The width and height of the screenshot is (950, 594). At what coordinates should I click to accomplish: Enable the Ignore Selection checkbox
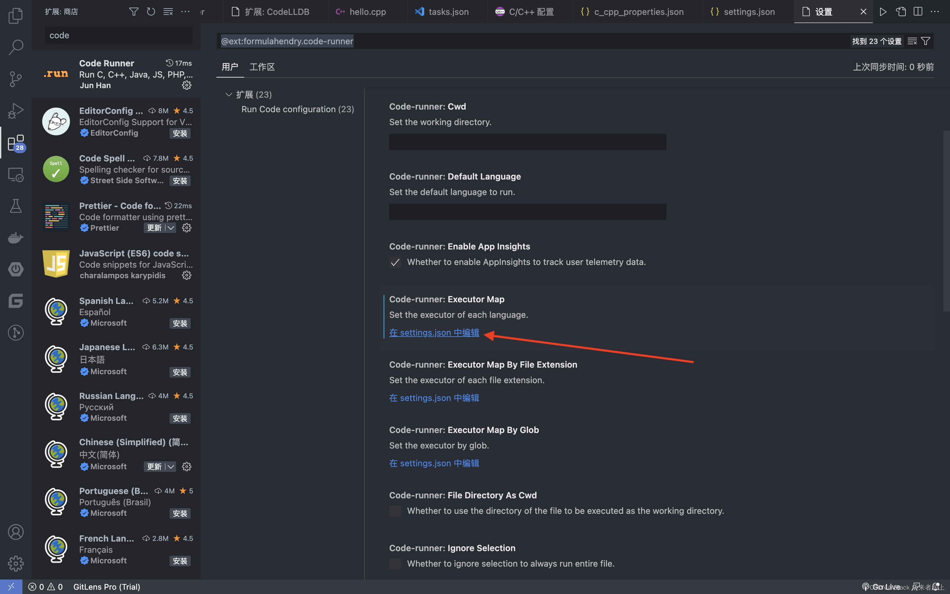[395, 564]
